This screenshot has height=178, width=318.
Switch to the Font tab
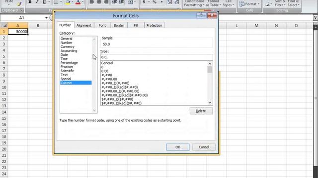102,25
